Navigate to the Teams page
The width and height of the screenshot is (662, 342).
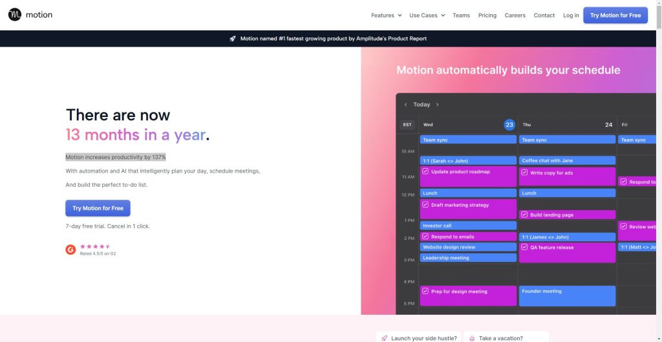pyautogui.click(x=461, y=16)
